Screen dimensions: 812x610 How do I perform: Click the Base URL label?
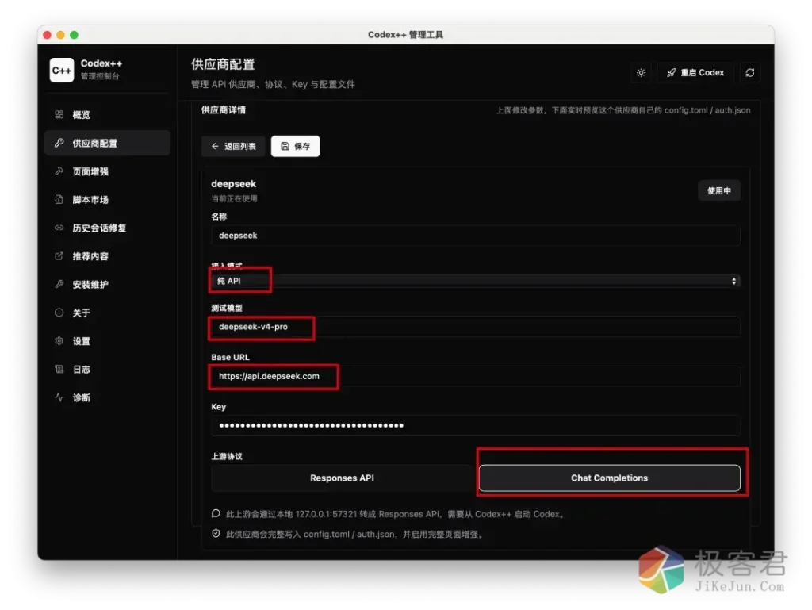tap(230, 357)
